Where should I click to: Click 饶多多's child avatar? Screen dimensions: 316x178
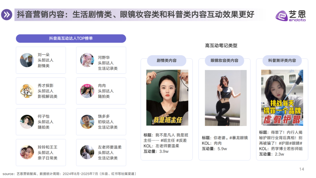pos(87,122)
